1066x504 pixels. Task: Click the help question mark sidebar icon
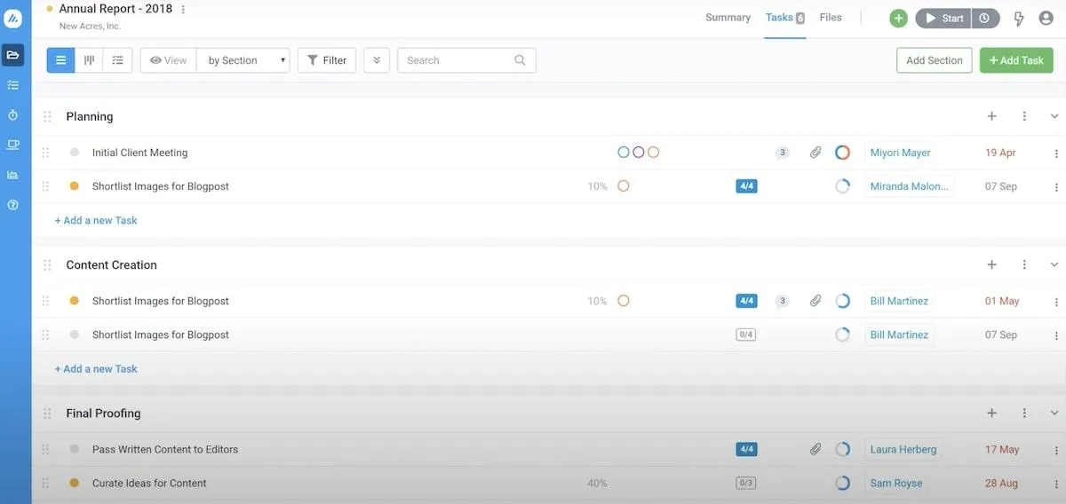[12, 205]
